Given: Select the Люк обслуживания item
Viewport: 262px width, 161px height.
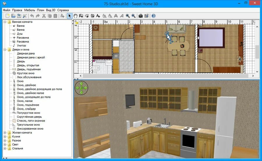Looking at the screenshot, I should click(x=29, y=77).
